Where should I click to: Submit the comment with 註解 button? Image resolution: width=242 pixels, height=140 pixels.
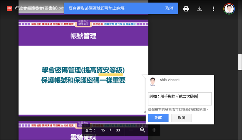tap(158, 118)
